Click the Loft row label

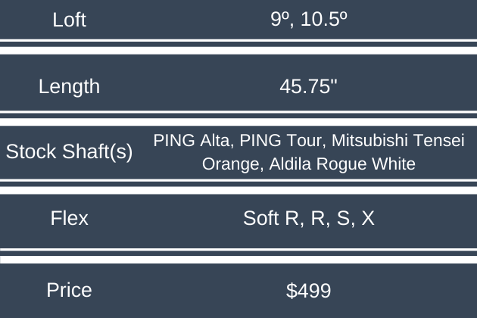click(x=69, y=20)
